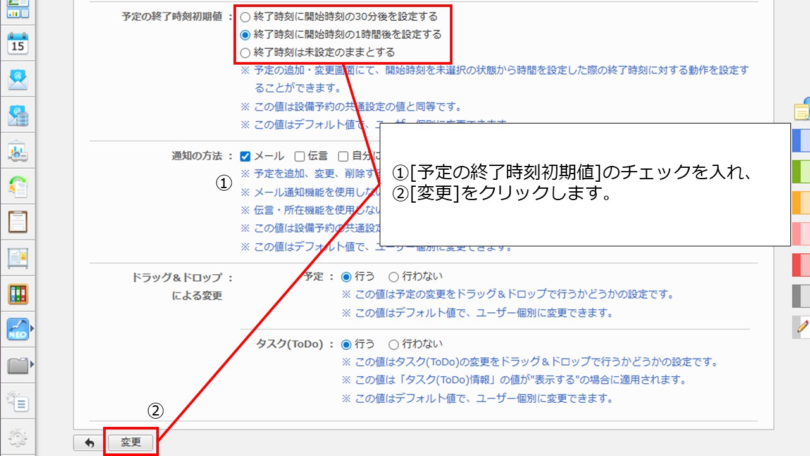Open the NEO chart icon in sidebar

coord(18,329)
